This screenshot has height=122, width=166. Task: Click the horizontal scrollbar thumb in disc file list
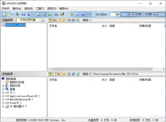(x=102, y=69)
